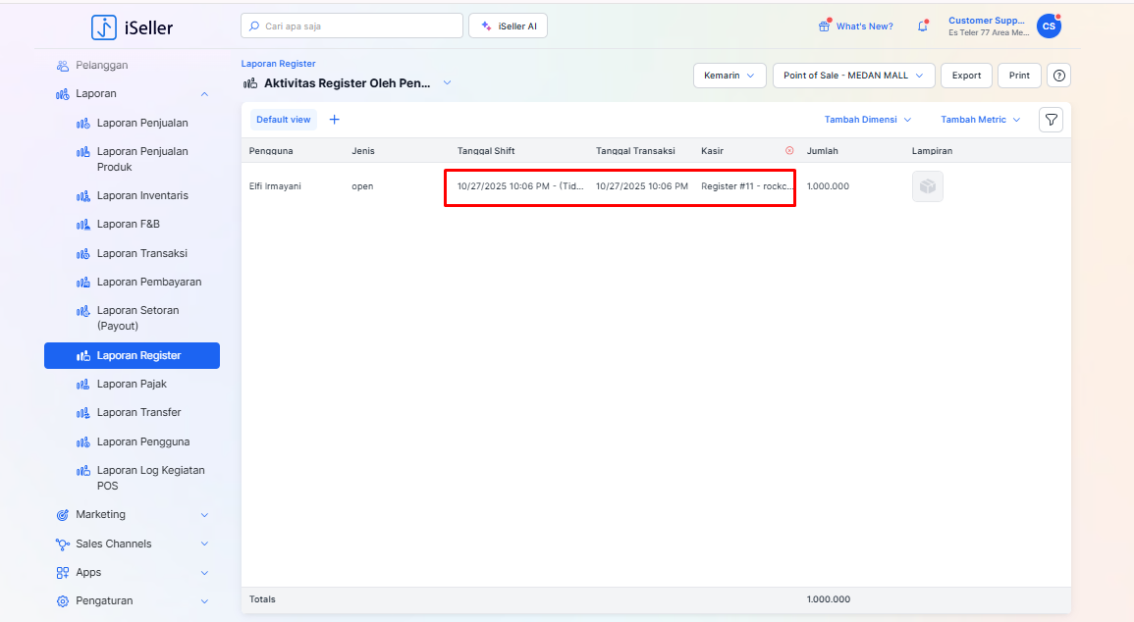1134x622 pixels.
Task: Open the CS user avatar
Action: (1049, 26)
